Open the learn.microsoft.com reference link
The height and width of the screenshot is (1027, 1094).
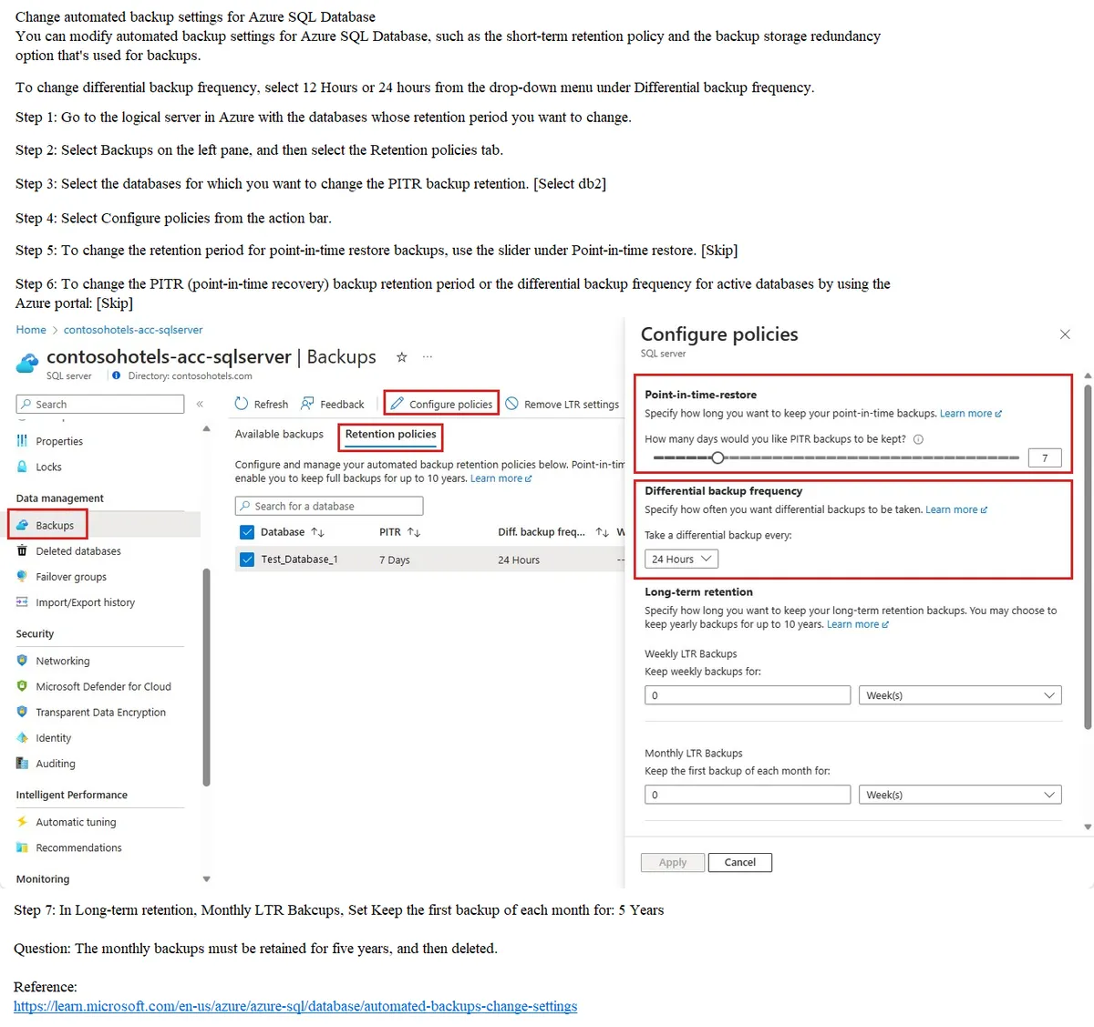tap(295, 1006)
